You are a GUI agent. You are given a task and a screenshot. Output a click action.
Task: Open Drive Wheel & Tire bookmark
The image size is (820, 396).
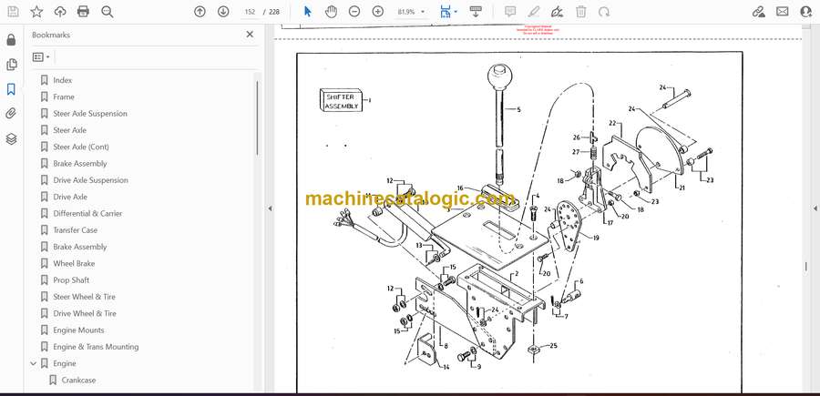coord(85,313)
